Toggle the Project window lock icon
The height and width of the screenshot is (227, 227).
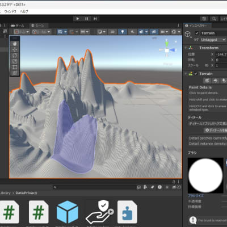pyautogui.click(x=174, y=182)
